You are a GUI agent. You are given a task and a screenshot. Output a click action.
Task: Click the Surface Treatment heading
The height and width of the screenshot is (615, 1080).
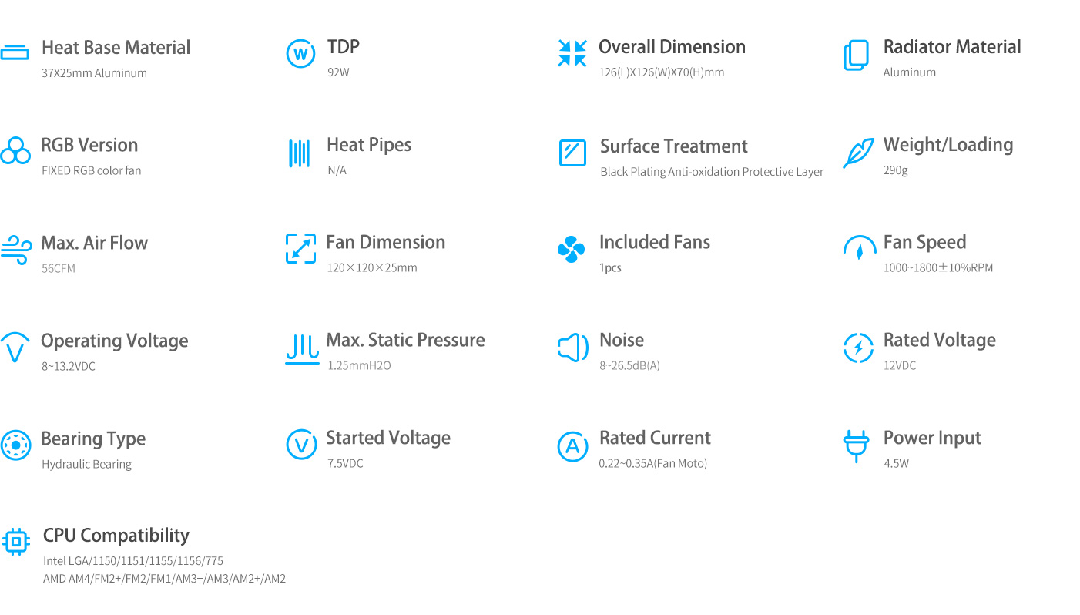tap(674, 146)
